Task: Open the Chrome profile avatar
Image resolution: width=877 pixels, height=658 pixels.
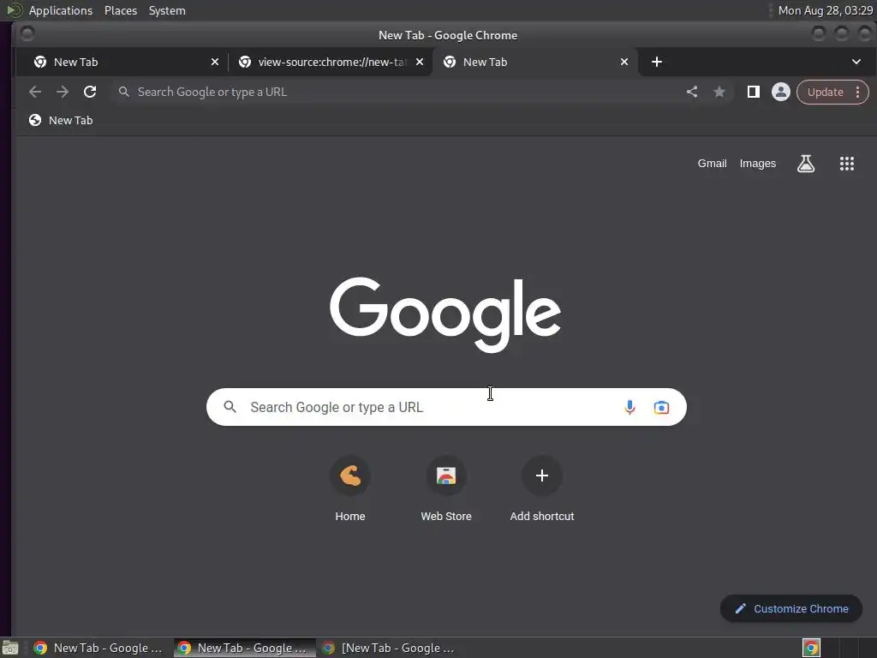Action: pos(781,92)
